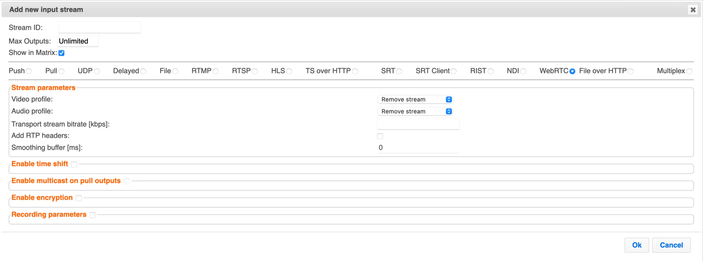Select the HLS radio button

click(x=289, y=71)
